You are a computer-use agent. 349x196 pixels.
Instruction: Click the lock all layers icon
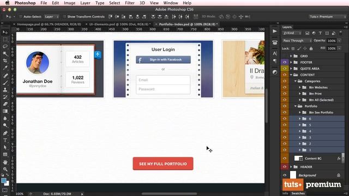pyautogui.click(x=311, y=48)
